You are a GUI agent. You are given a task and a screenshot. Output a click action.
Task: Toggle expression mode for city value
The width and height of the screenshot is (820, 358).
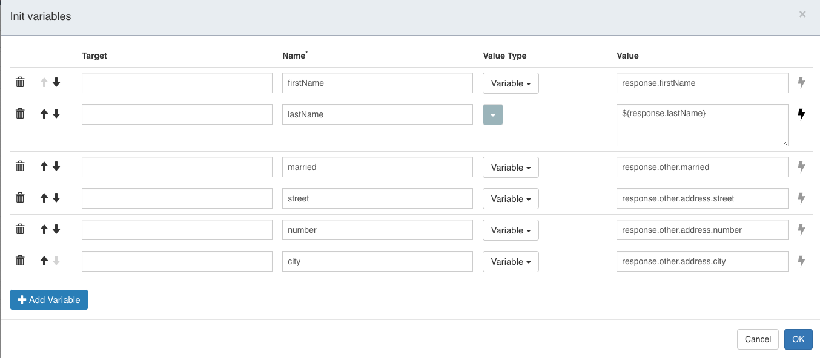click(x=802, y=261)
